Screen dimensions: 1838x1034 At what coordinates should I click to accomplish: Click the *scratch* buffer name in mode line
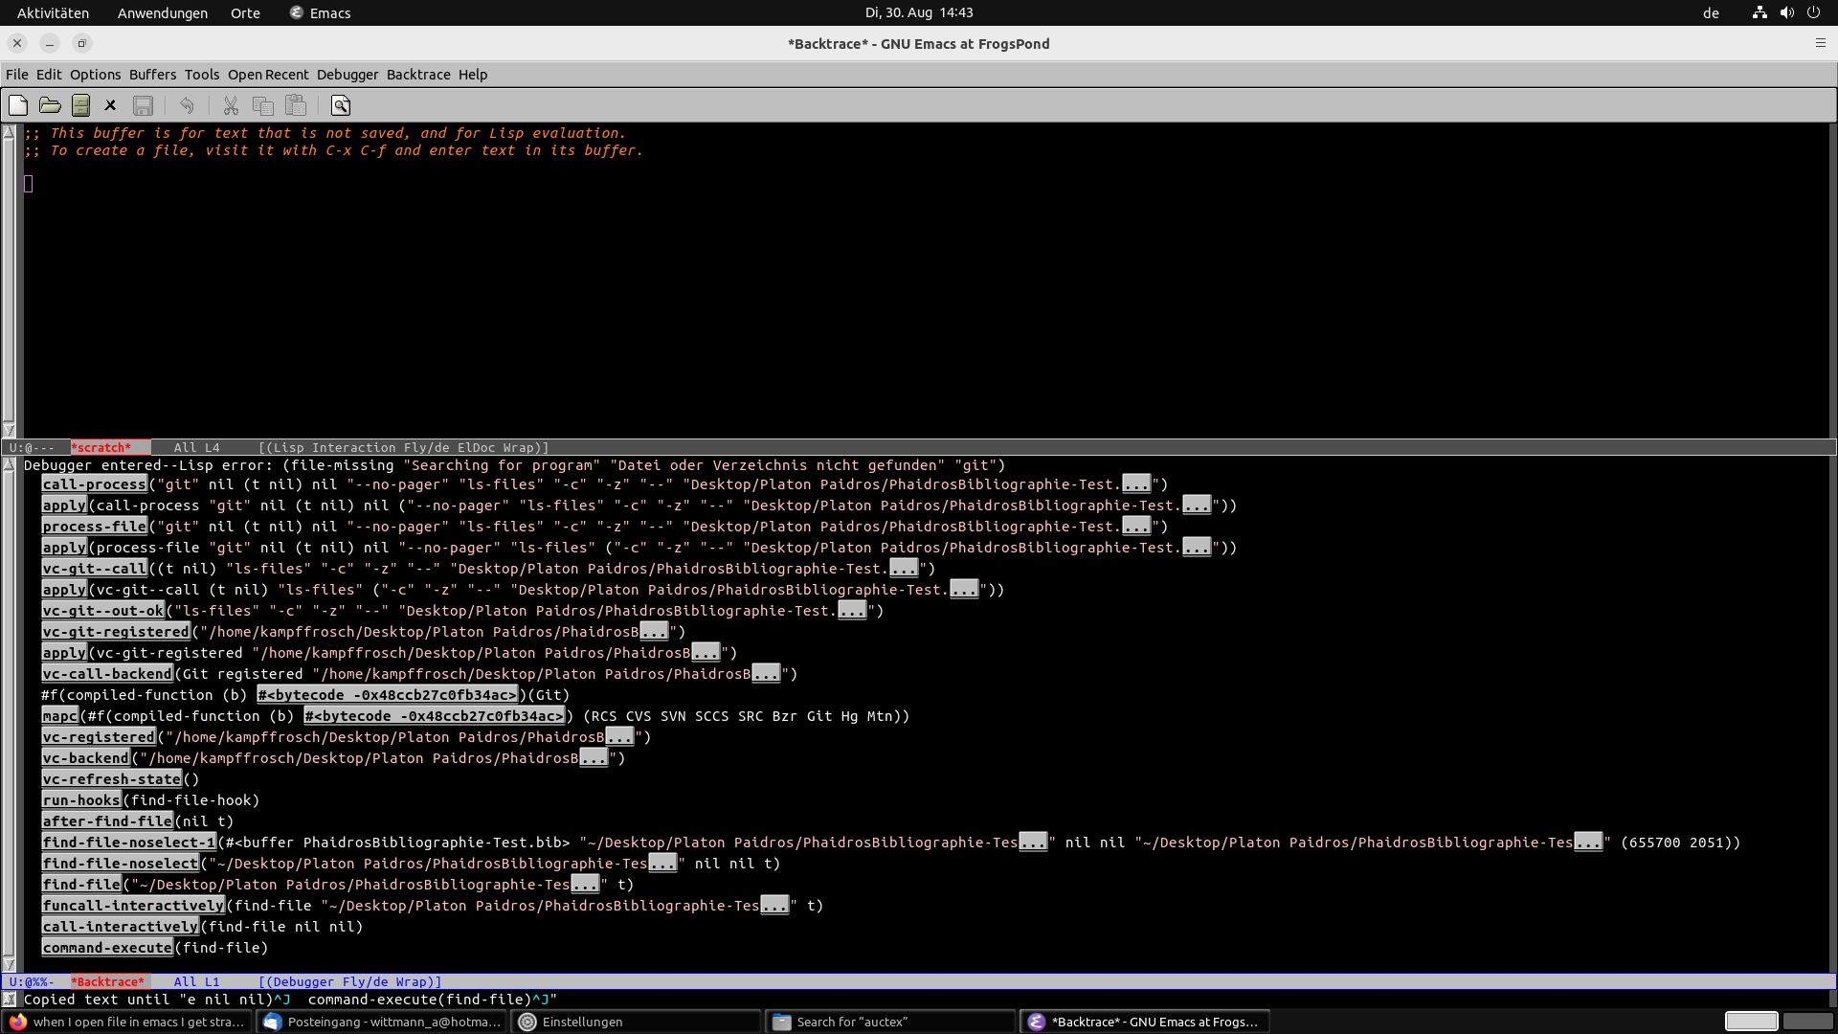coord(101,448)
